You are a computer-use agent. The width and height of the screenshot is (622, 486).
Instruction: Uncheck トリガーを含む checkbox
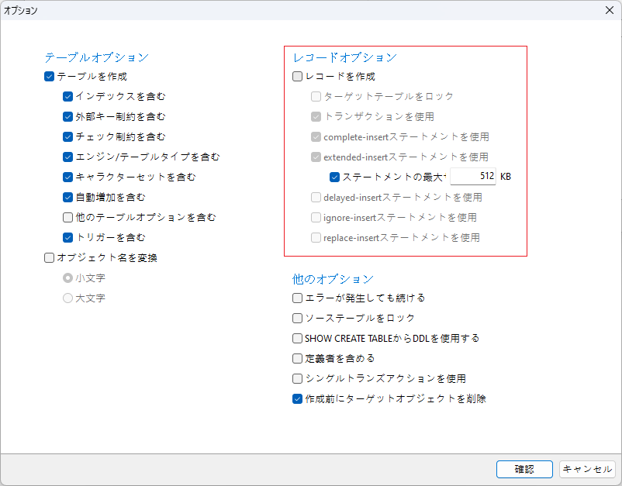click(x=68, y=238)
